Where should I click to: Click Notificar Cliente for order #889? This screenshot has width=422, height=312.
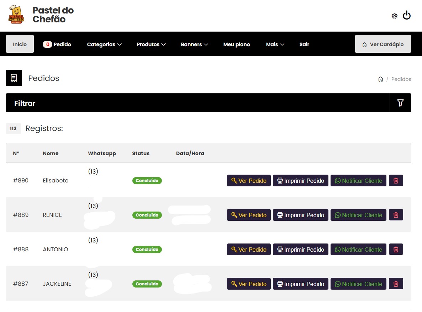358,215
